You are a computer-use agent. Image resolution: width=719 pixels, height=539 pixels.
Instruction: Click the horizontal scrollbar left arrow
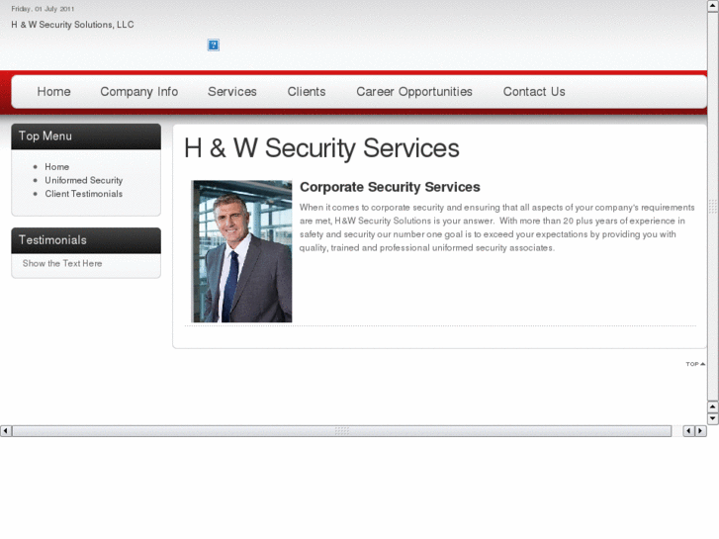(6, 431)
